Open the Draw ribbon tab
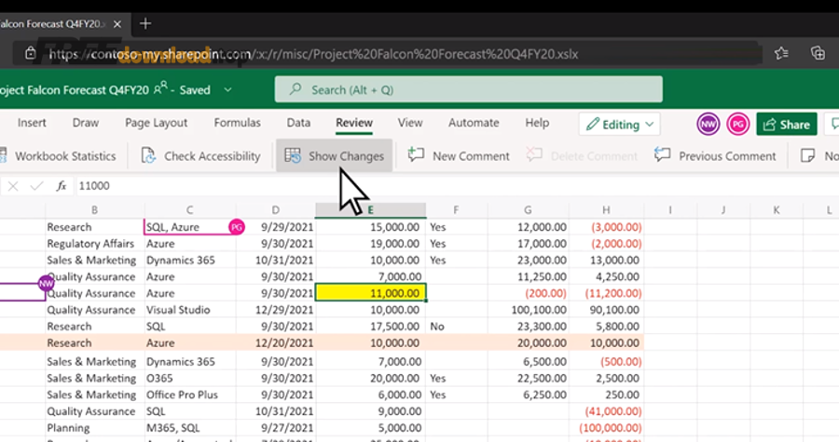The width and height of the screenshot is (839, 442). [x=86, y=123]
